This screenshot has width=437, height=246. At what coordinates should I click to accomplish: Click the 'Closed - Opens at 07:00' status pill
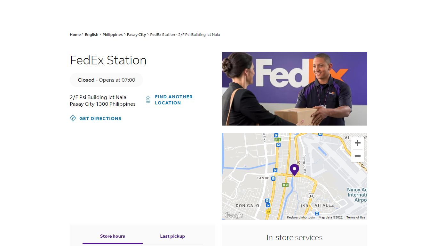107,80
